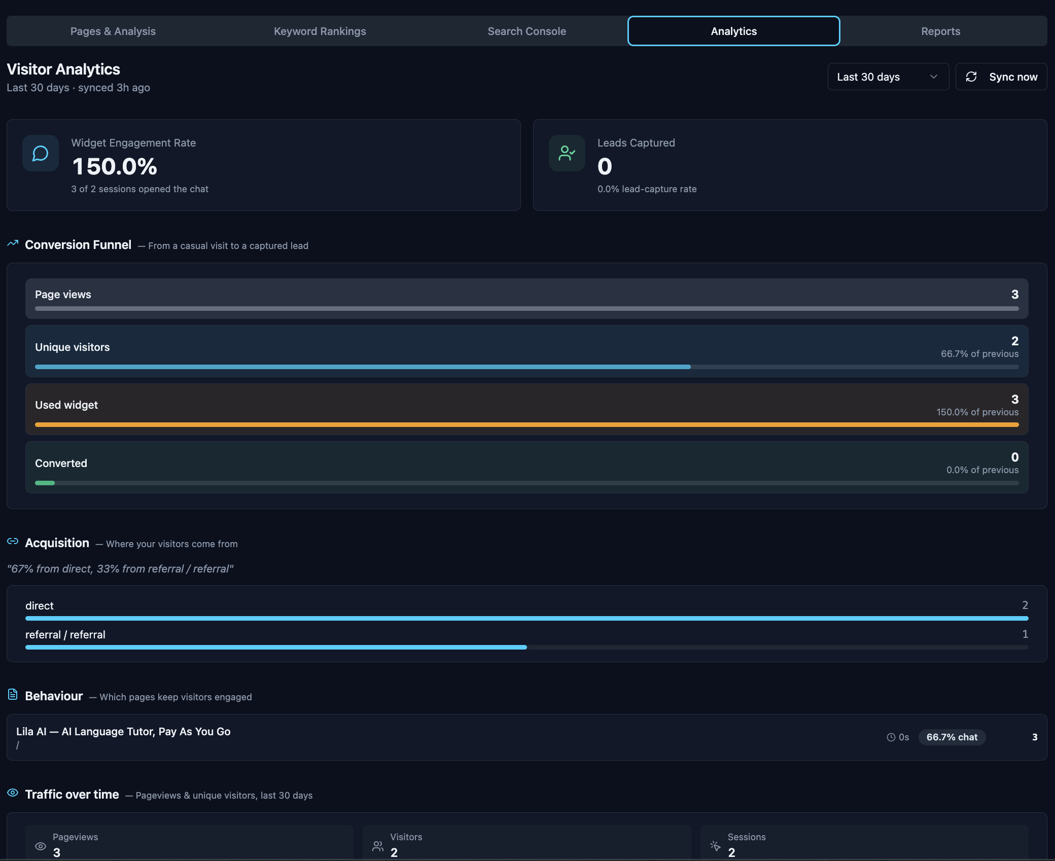This screenshot has height=861, width=1055.
Task: Click the Acquisition heading
Action: (57, 543)
